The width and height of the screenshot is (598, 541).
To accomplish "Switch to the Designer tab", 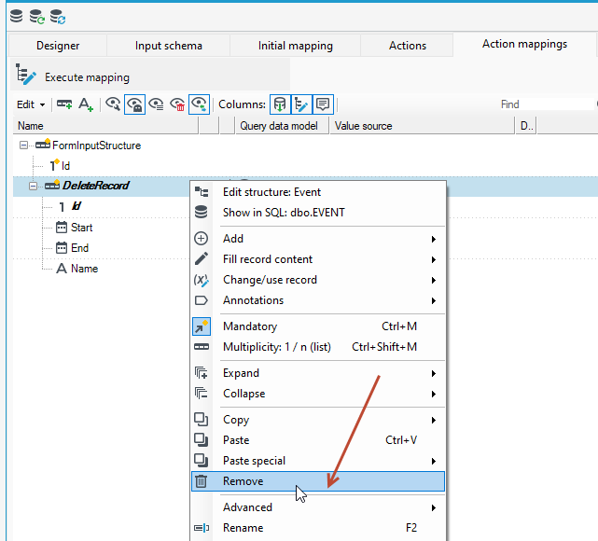I will 58,46.
